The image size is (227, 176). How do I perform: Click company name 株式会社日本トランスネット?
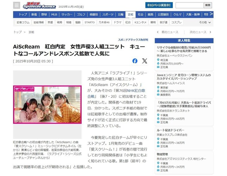pyautogui.click(x=173, y=111)
